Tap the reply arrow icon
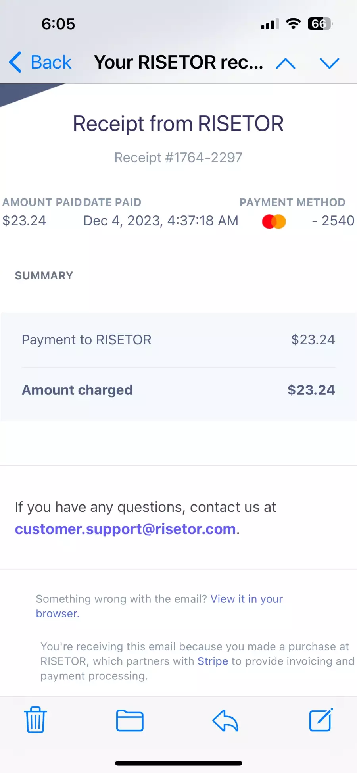Screen dimensions: 357x773 coord(225,720)
